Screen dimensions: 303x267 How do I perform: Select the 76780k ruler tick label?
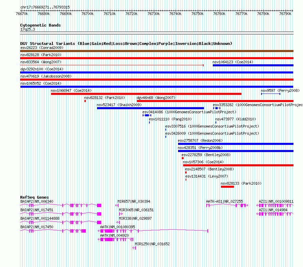pos(263,14)
